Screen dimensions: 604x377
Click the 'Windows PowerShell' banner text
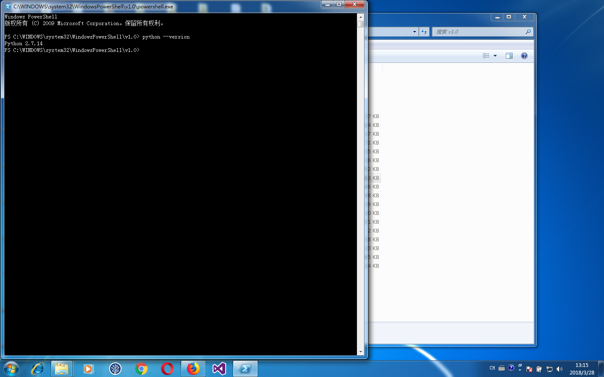tap(31, 17)
